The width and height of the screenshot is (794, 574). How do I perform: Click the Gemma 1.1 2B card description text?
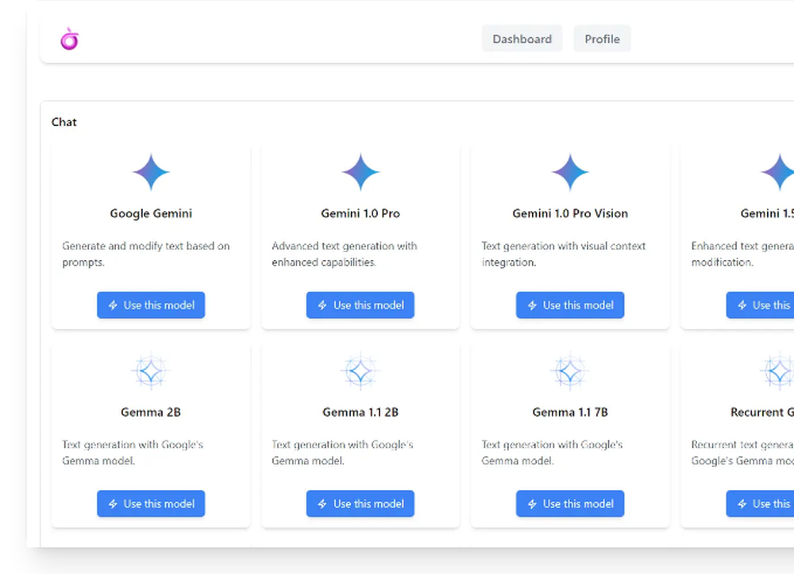(x=342, y=453)
